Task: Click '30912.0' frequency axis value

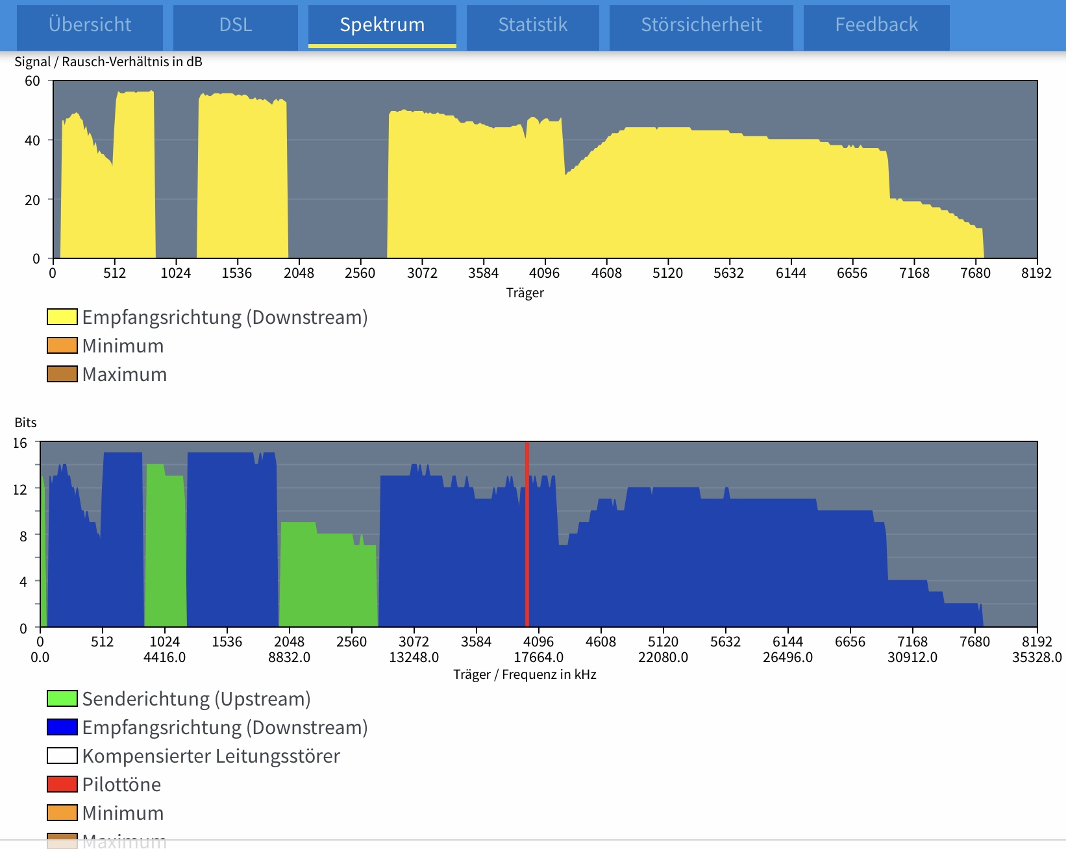Action: tap(913, 658)
